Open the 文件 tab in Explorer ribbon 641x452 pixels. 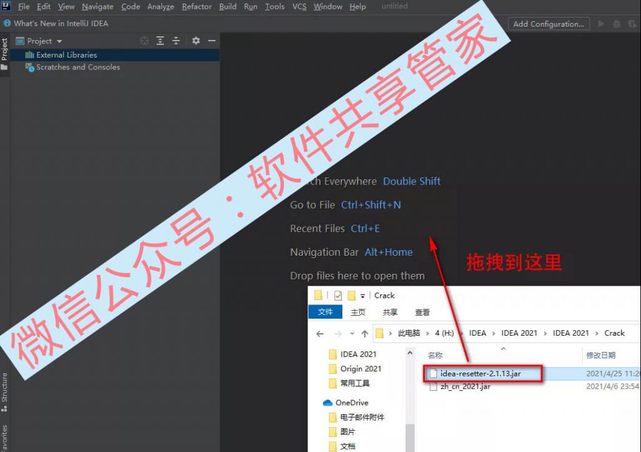(x=325, y=312)
